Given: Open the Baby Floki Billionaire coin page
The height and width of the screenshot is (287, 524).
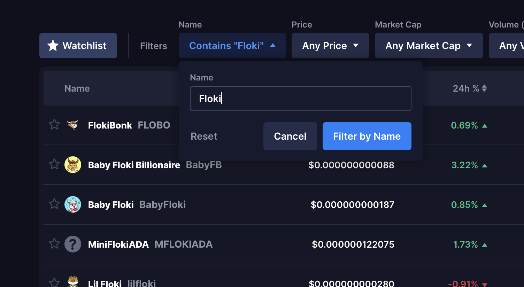Looking at the screenshot, I should pyautogui.click(x=134, y=165).
